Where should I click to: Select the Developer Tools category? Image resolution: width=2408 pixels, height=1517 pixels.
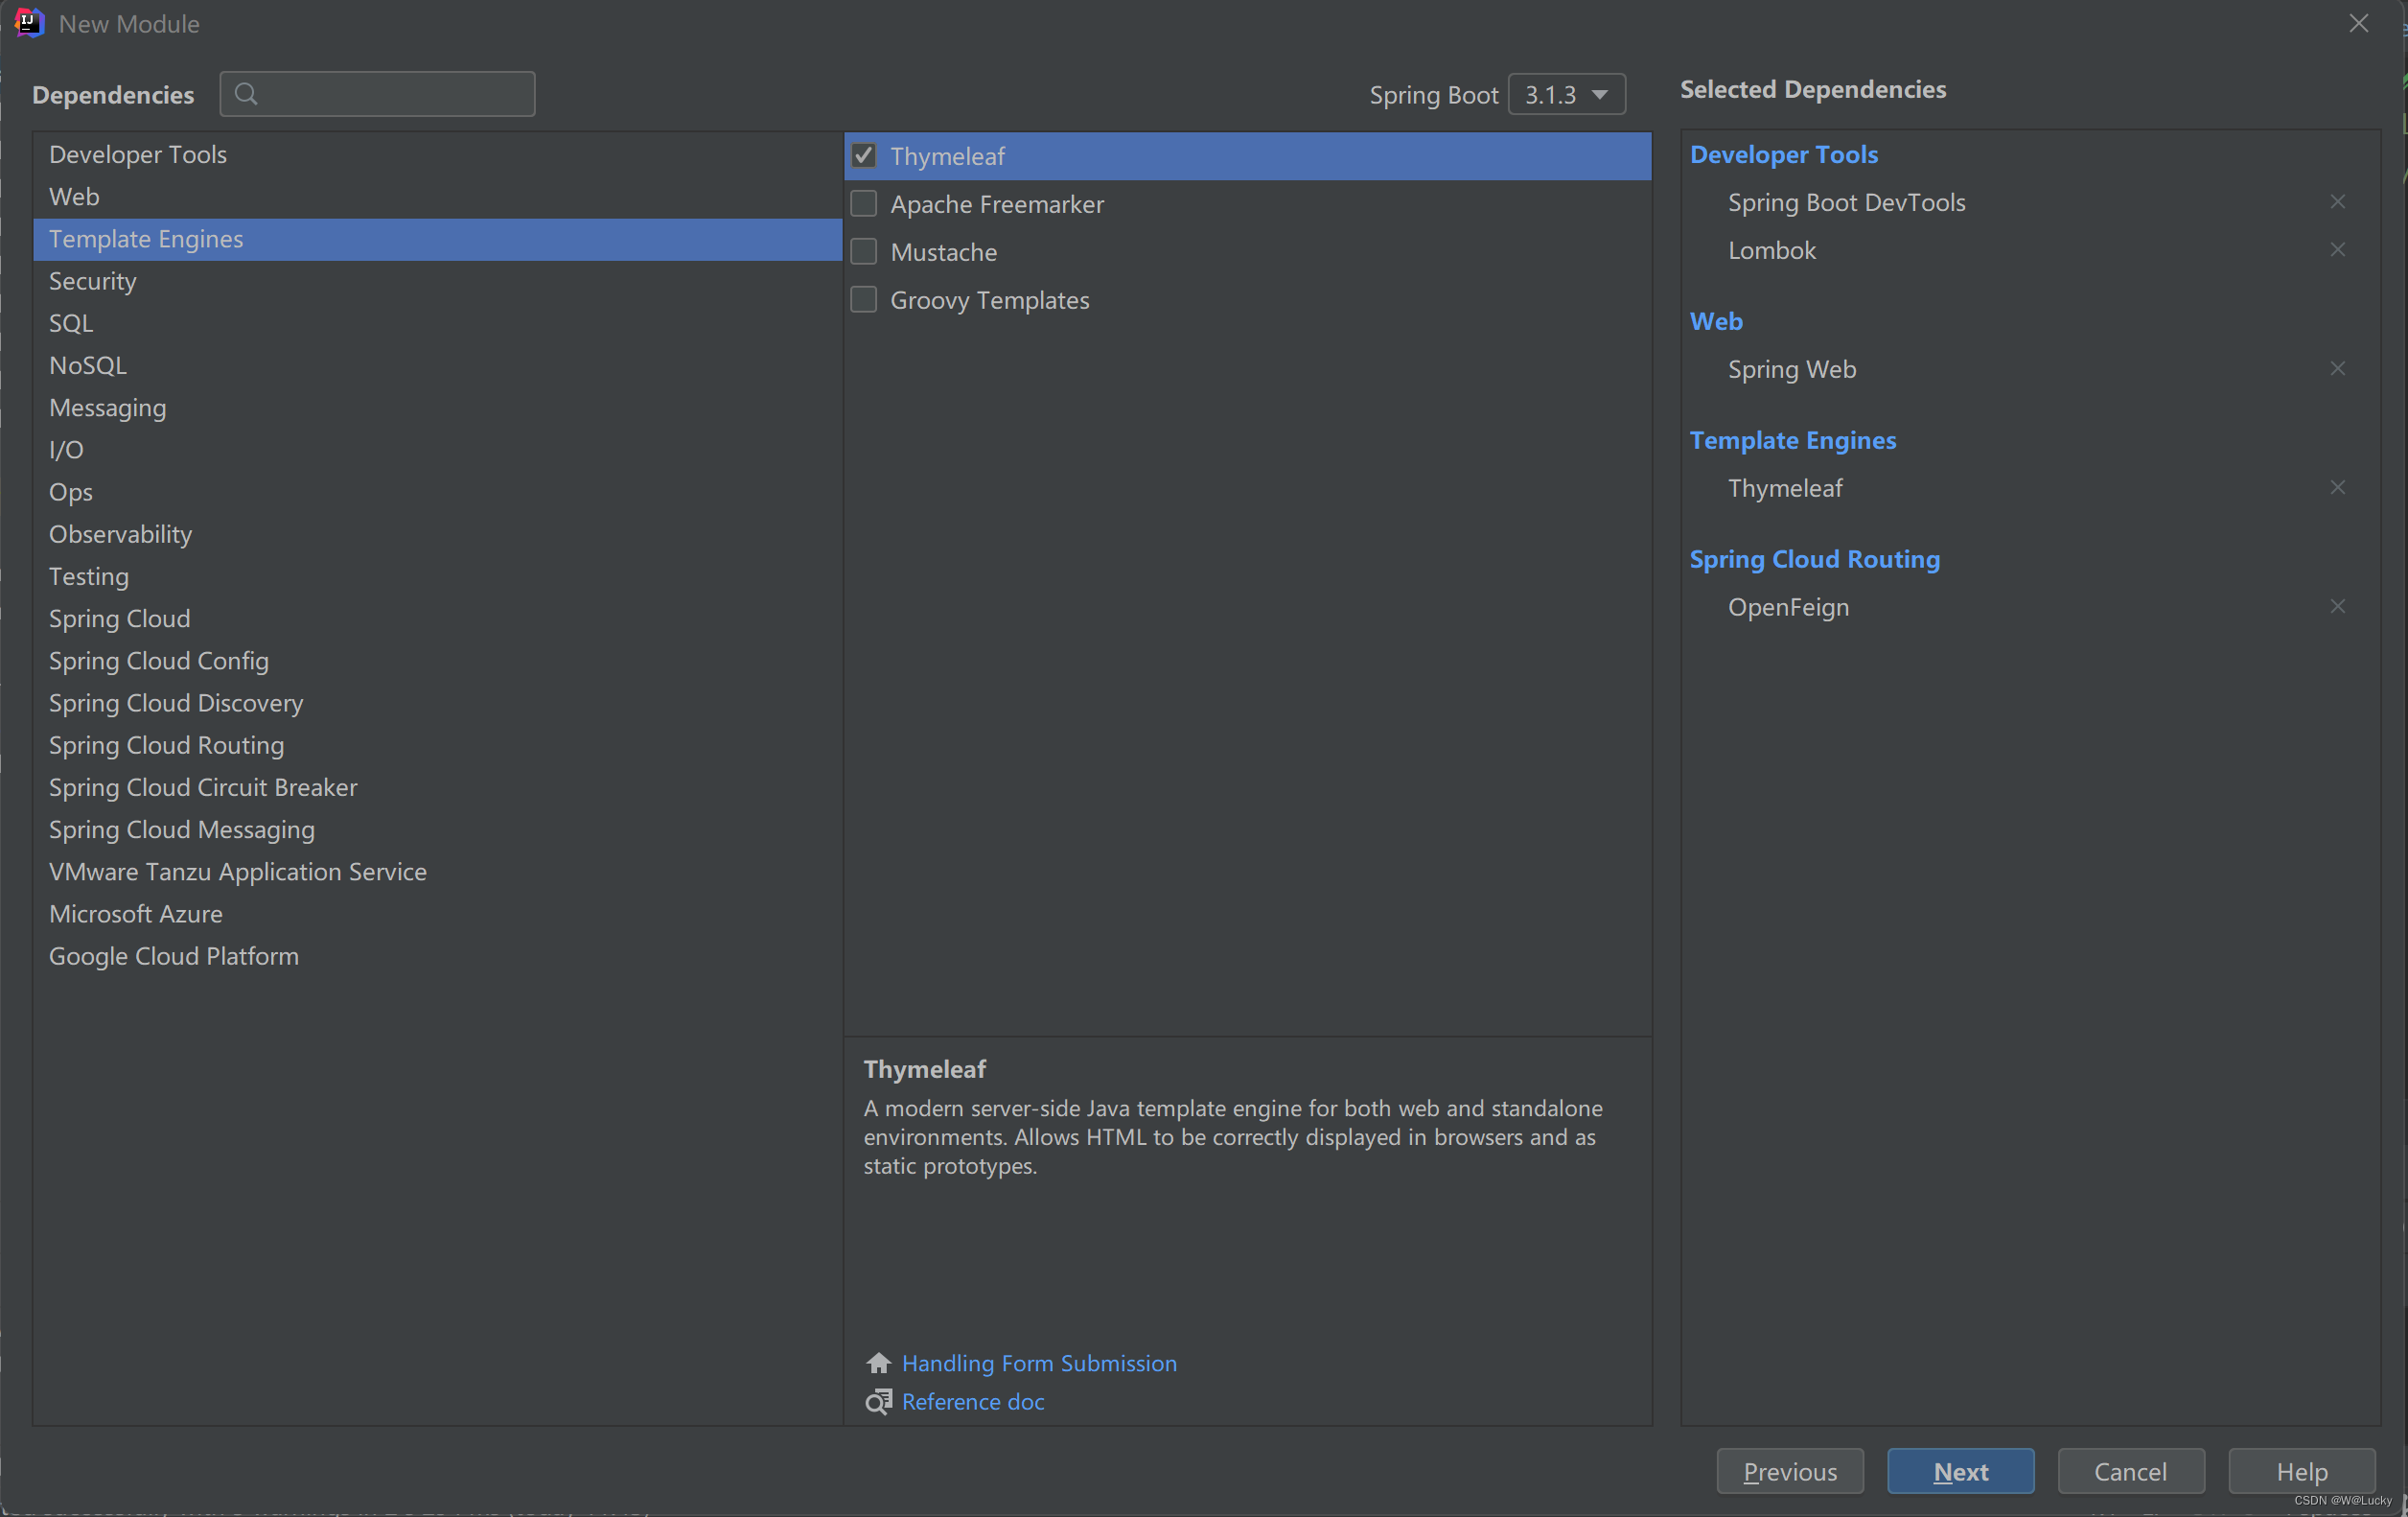pos(138,155)
